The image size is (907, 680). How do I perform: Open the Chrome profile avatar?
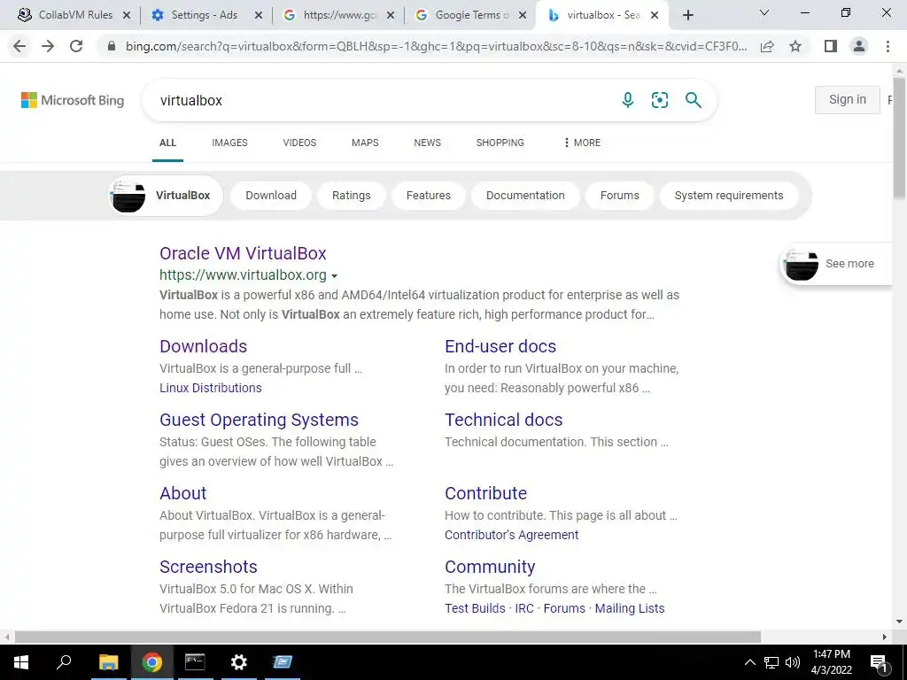tap(859, 46)
